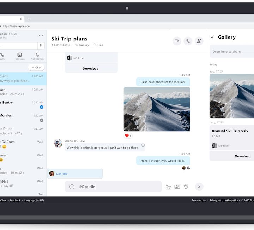Open the mountain photo in chat
254x230 pixels.
(x=157, y=109)
